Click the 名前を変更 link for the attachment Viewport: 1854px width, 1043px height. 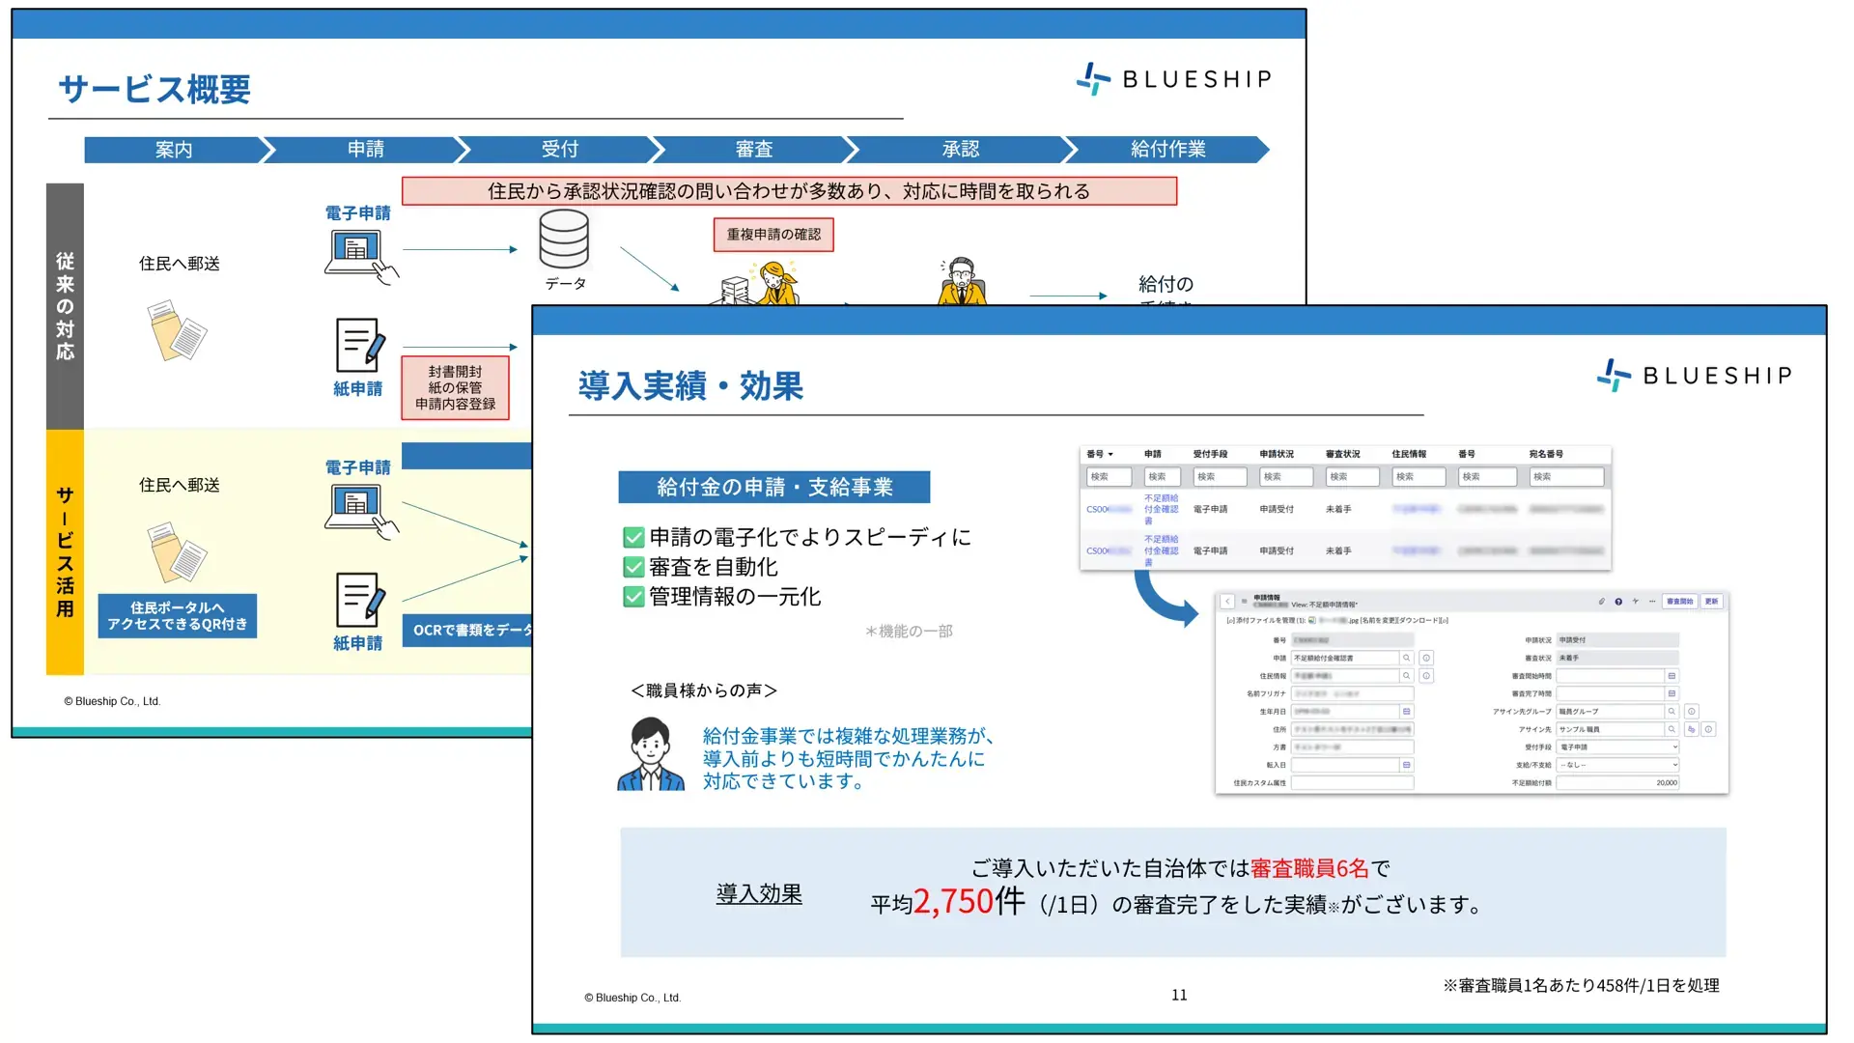[1377, 621]
